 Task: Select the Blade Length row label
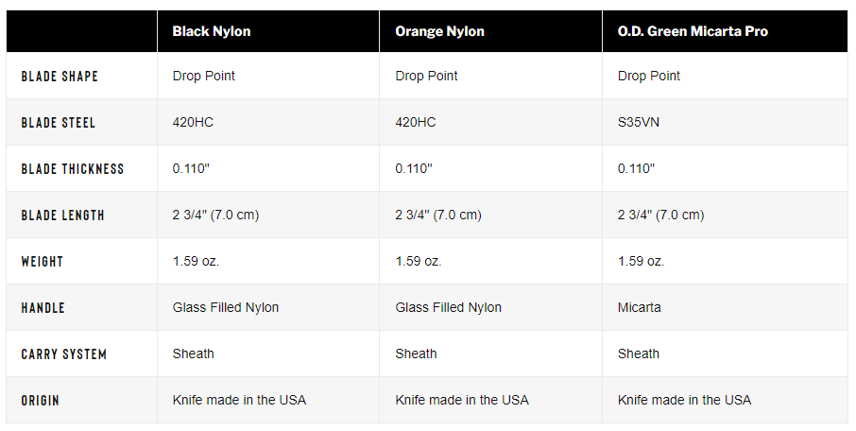[62, 215]
